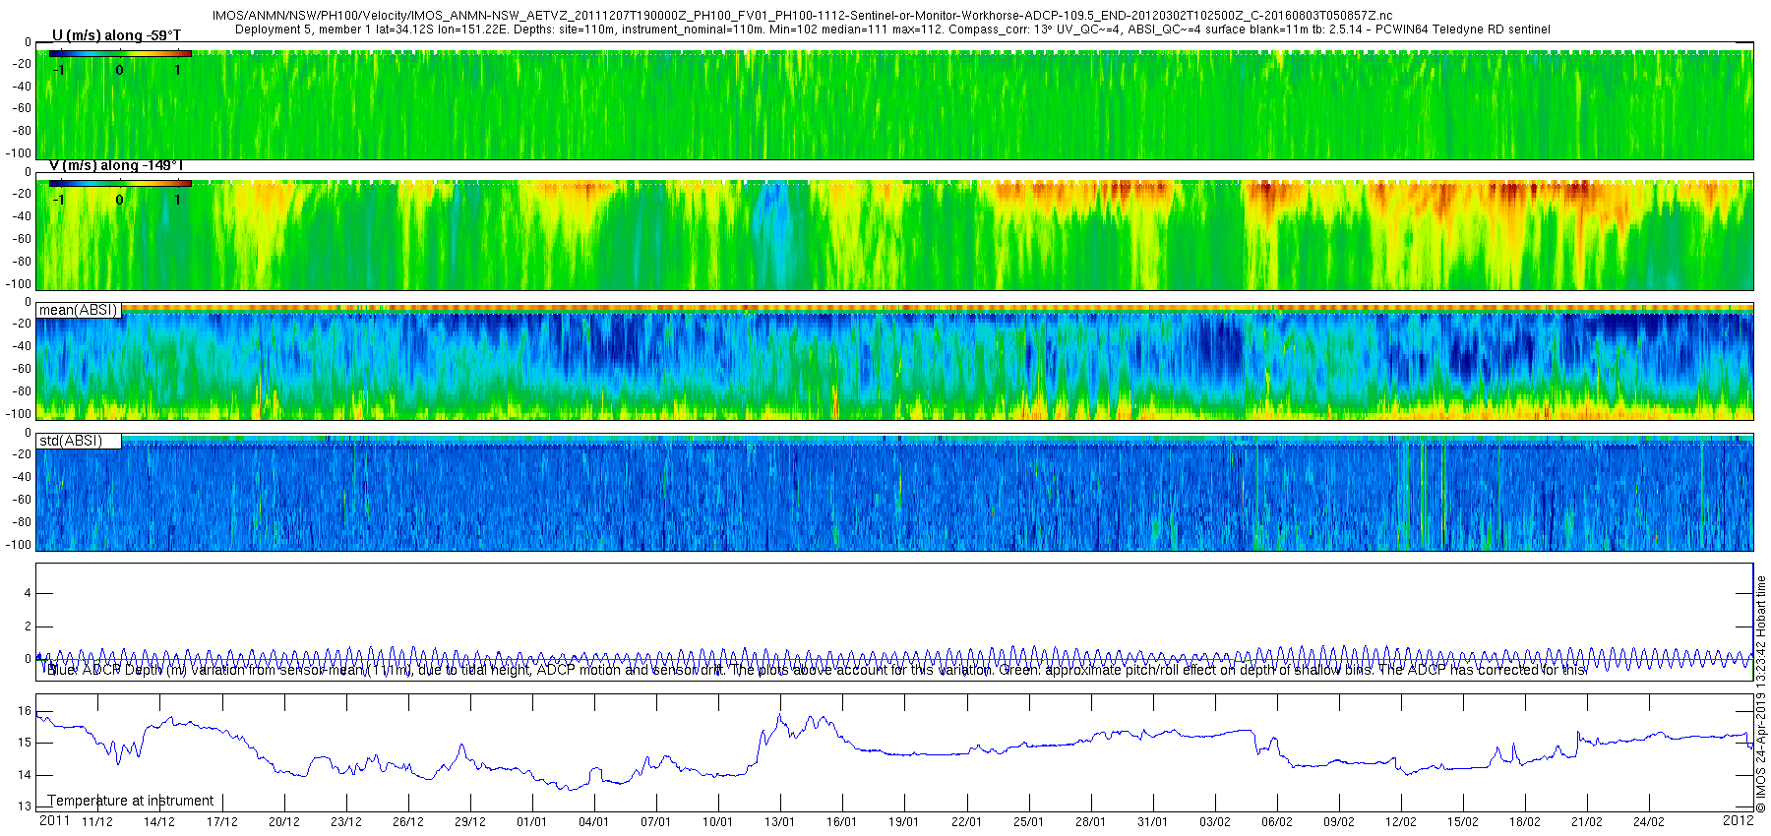
Task: Click the '25/01' date tick label
Action: coord(1028,822)
